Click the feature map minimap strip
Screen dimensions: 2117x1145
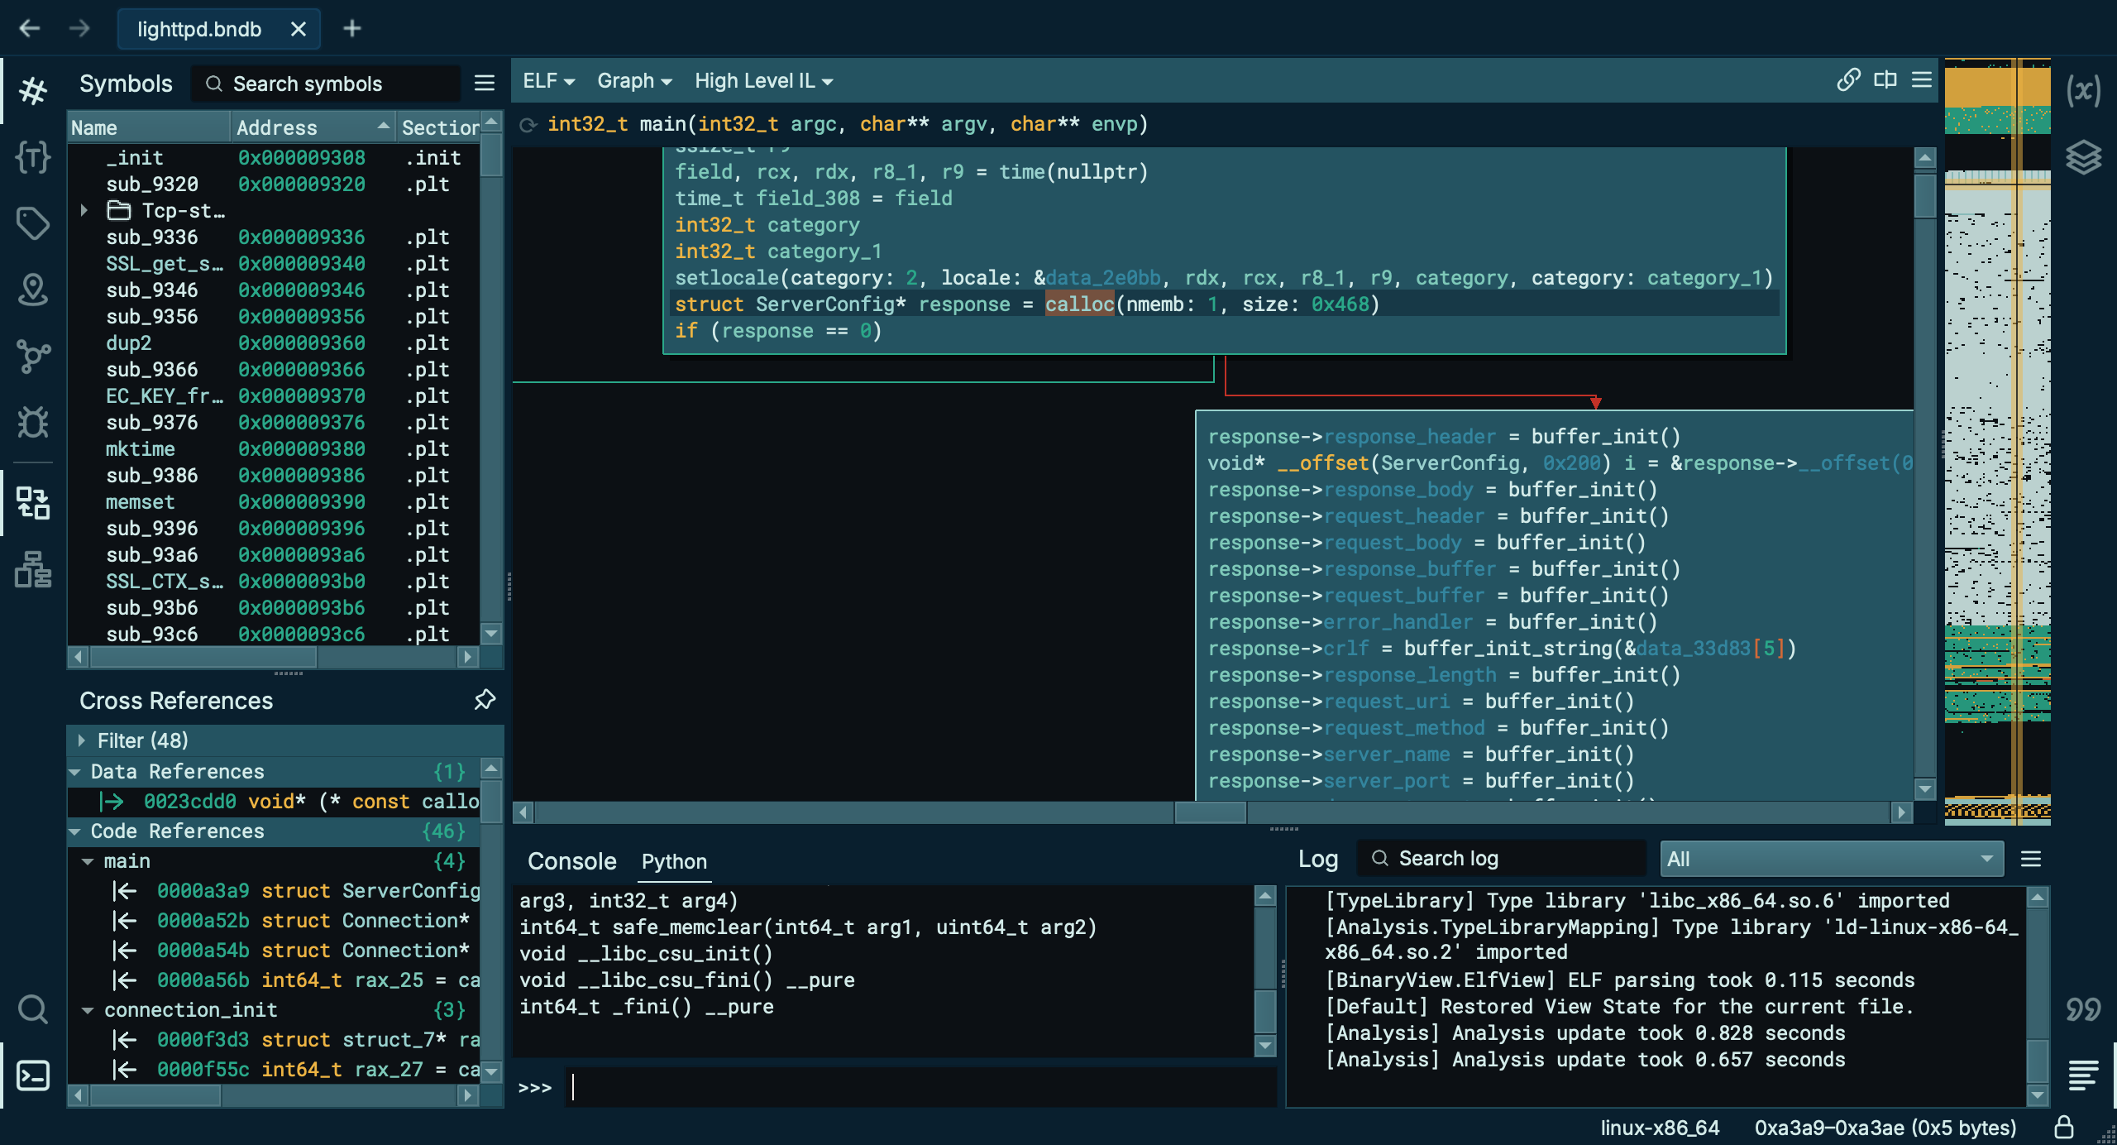coord(1996,438)
